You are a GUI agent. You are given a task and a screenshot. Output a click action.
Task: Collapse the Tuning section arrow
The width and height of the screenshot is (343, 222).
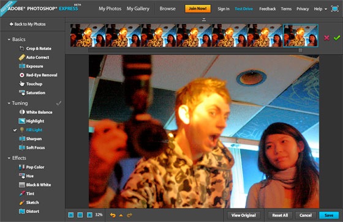click(x=9, y=103)
